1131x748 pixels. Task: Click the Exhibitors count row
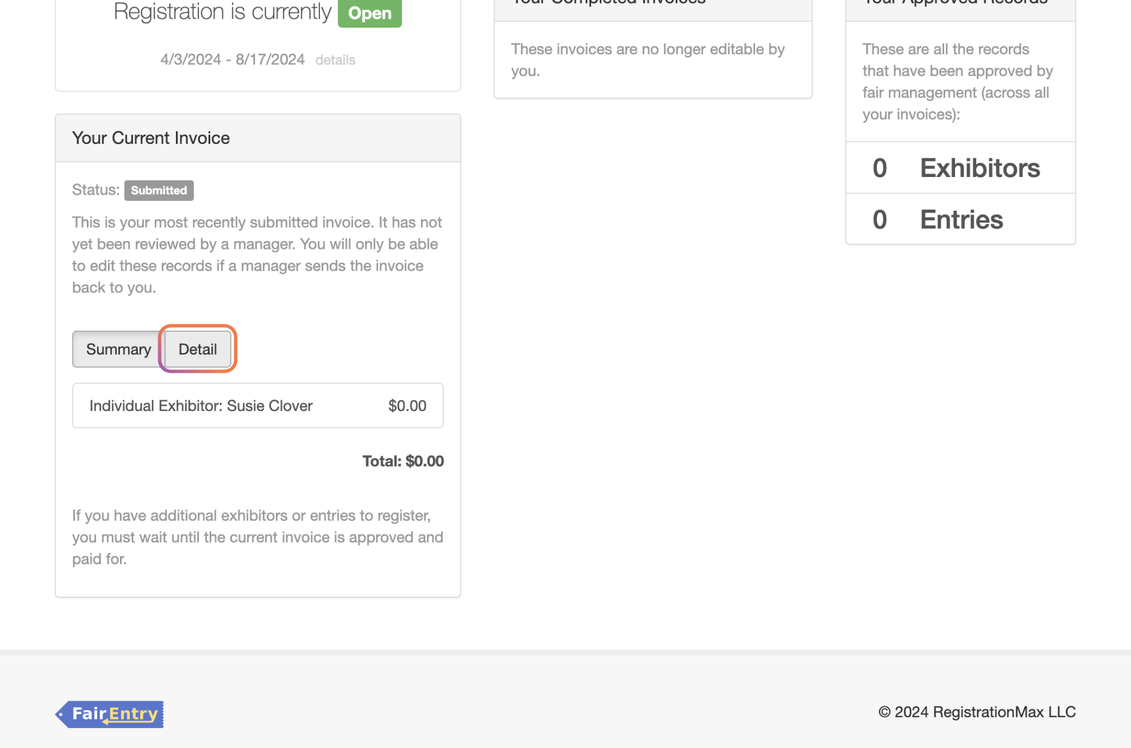click(961, 168)
